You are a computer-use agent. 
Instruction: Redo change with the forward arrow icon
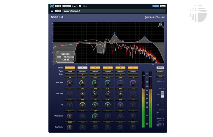tap(76, 6)
